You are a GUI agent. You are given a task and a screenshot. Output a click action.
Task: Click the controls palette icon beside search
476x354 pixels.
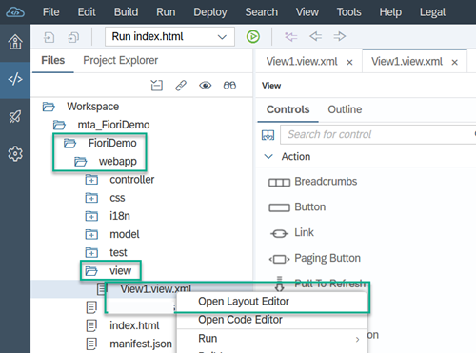tap(268, 135)
